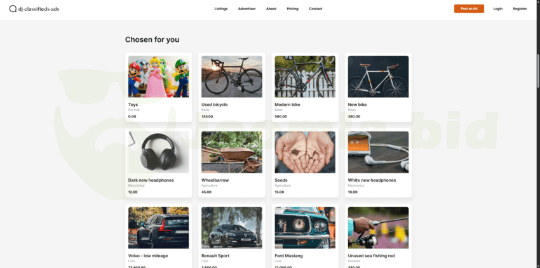Open the Seeds listing photo
The width and height of the screenshot is (540, 268).
[305, 152]
